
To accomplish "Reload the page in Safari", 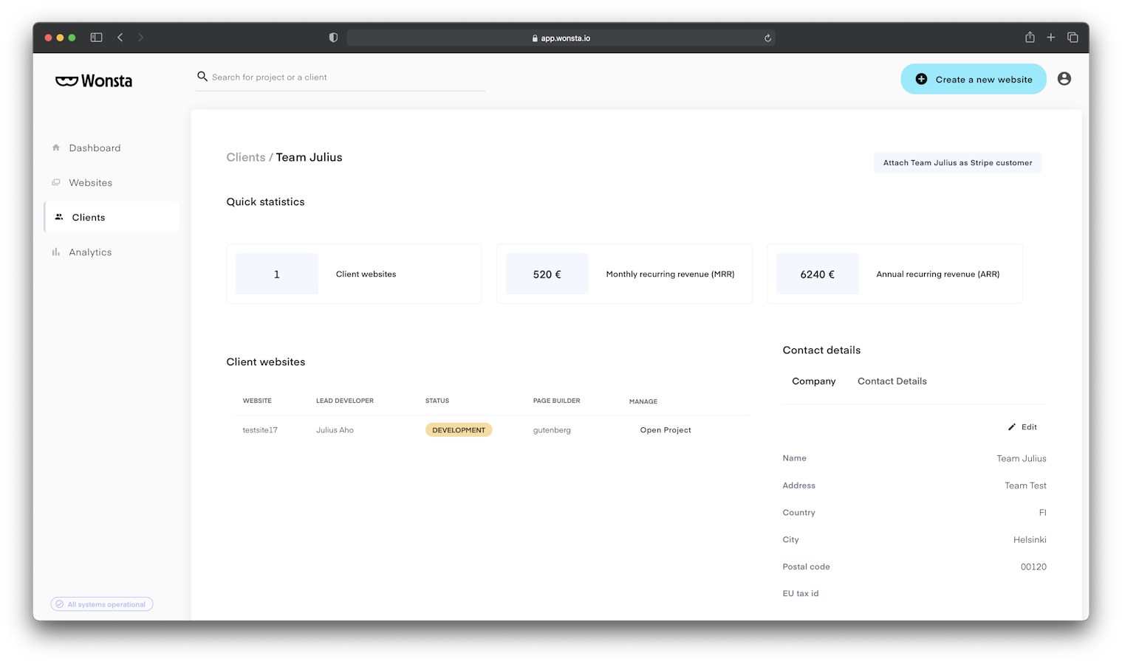I will 767,38.
